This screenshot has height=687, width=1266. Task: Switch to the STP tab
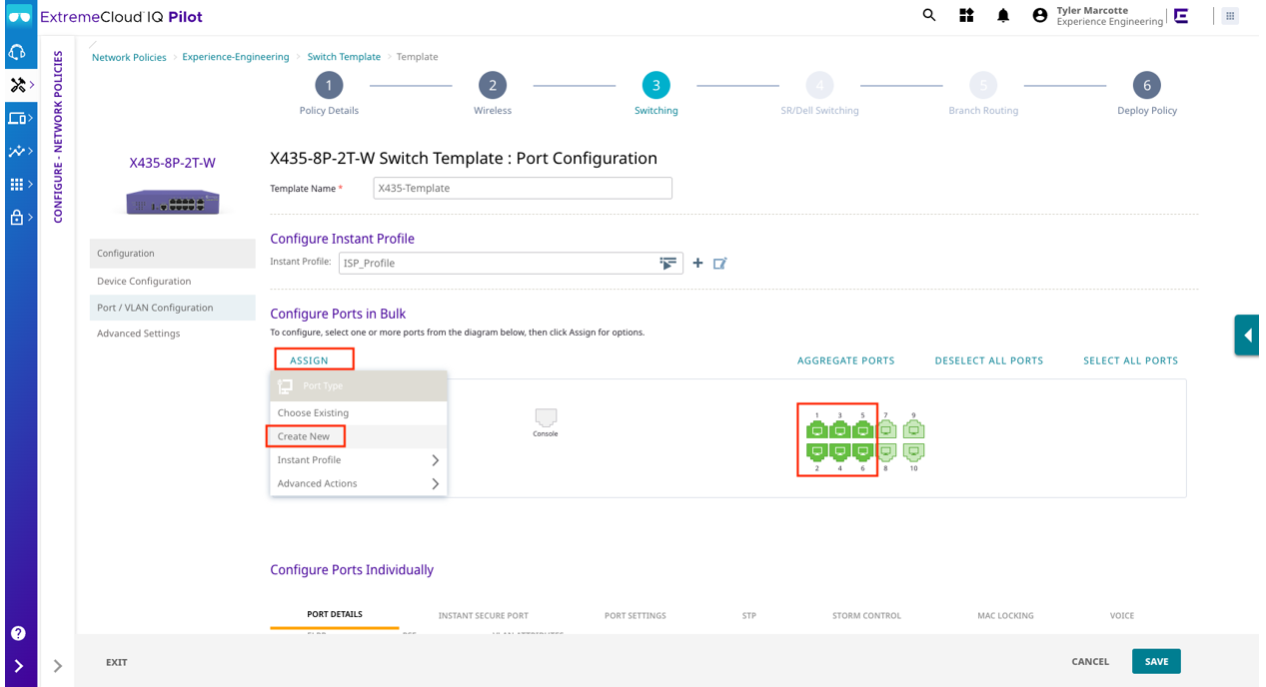[x=748, y=615]
